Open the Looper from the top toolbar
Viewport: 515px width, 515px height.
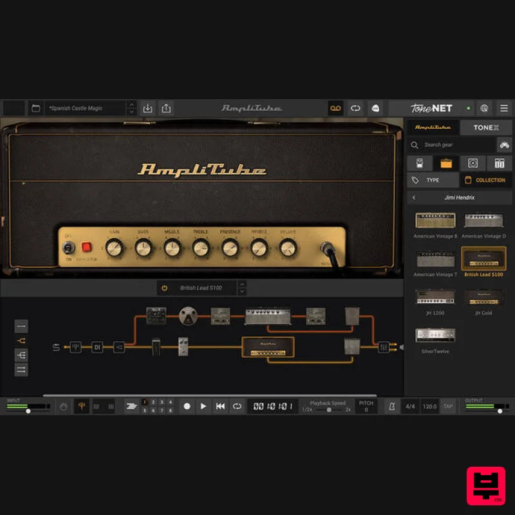[335, 108]
